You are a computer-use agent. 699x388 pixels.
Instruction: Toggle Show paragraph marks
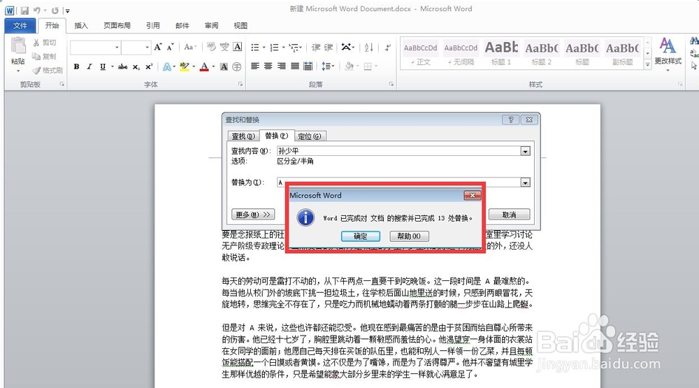pyautogui.click(x=388, y=48)
